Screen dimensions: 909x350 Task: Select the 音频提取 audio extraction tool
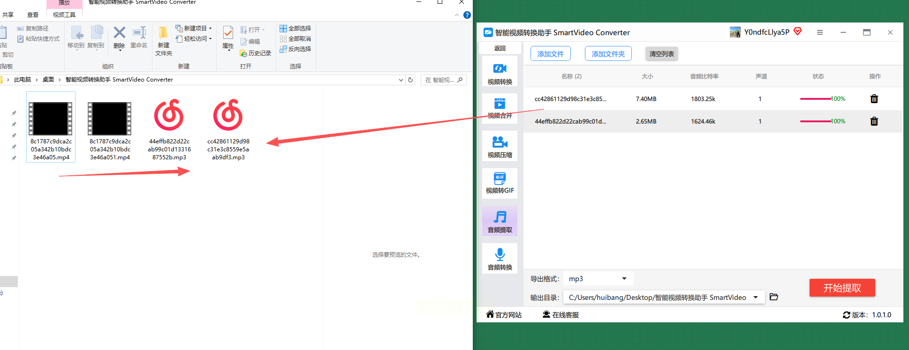pos(500,221)
